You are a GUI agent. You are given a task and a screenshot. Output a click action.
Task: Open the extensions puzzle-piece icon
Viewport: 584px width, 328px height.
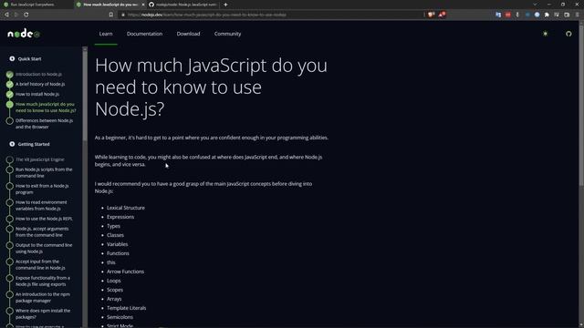(547, 15)
